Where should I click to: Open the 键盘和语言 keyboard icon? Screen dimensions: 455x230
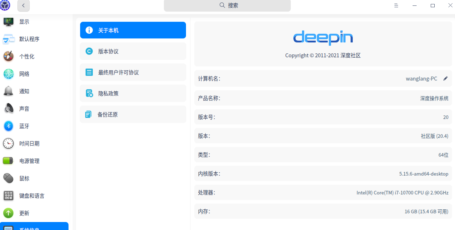pos(8,196)
